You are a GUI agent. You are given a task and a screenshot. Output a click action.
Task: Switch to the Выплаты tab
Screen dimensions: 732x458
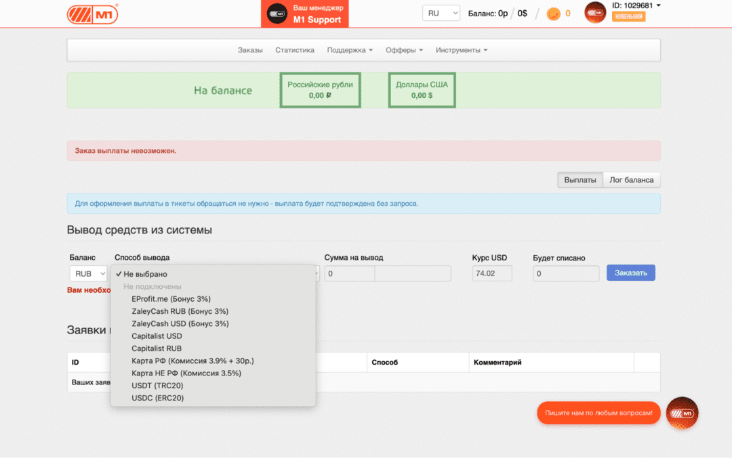click(x=579, y=180)
